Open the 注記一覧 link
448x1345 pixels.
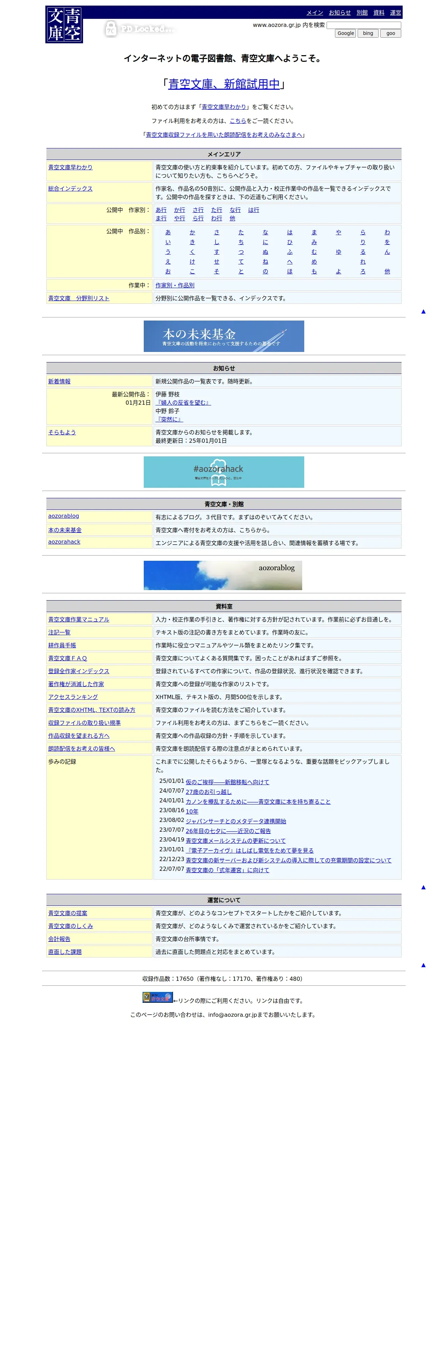[59, 632]
